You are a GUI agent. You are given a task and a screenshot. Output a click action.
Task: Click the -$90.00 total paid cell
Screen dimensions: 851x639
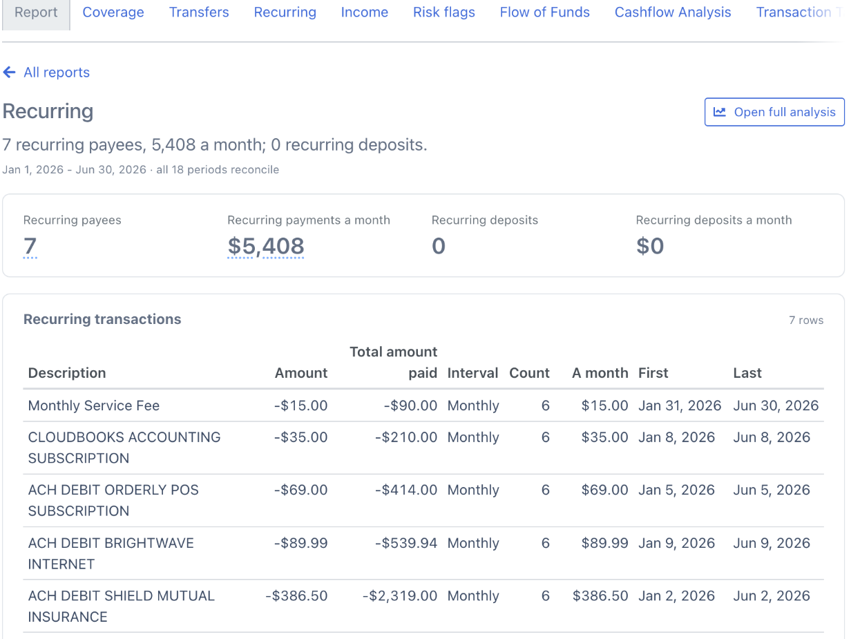click(410, 406)
